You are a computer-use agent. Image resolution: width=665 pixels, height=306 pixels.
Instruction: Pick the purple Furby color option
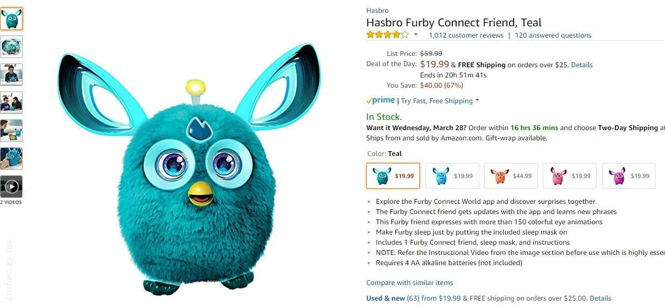[629, 176]
